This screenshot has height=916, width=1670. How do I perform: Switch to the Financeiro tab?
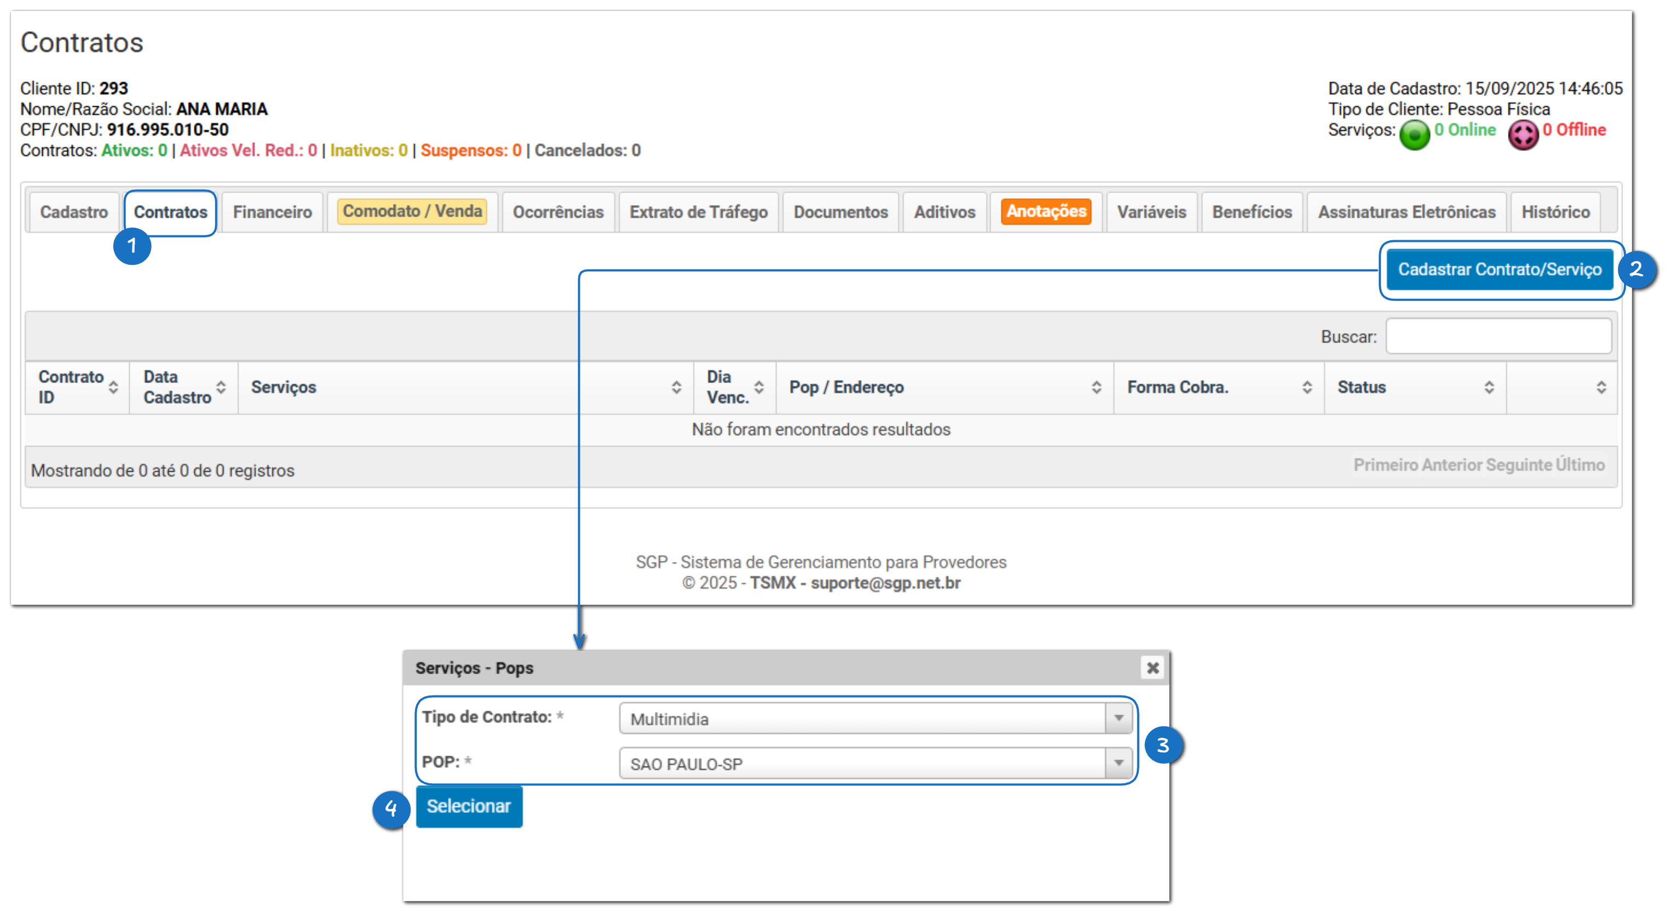(272, 212)
